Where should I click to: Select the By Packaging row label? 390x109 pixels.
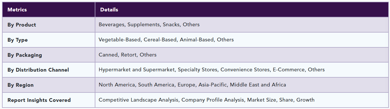tap(25, 55)
